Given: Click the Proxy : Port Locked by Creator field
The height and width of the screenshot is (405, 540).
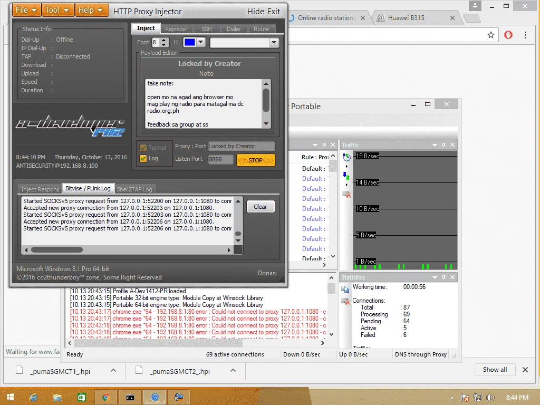Looking at the screenshot, I should coord(242,147).
